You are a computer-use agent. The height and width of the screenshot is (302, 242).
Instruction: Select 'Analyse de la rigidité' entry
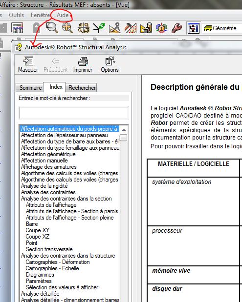pyautogui.click(x=44, y=186)
